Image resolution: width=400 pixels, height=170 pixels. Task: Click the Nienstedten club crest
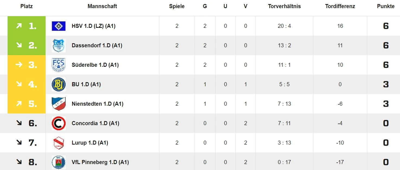point(59,104)
